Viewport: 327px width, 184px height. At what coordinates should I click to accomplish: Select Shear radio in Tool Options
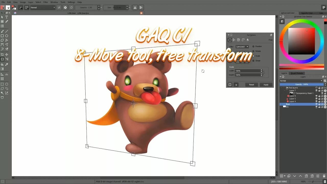coord(253,61)
